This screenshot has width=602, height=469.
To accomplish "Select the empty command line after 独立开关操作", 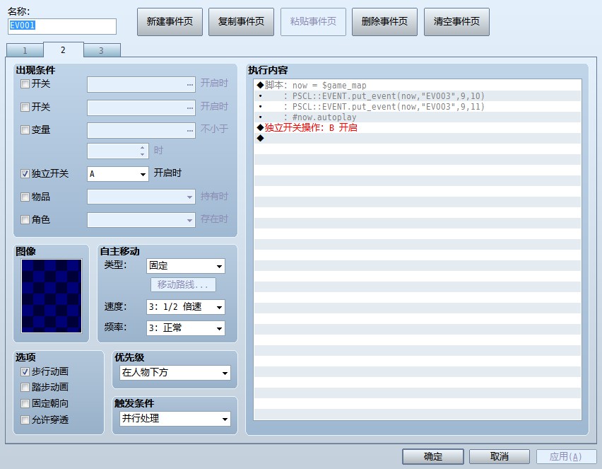I will tap(418, 138).
